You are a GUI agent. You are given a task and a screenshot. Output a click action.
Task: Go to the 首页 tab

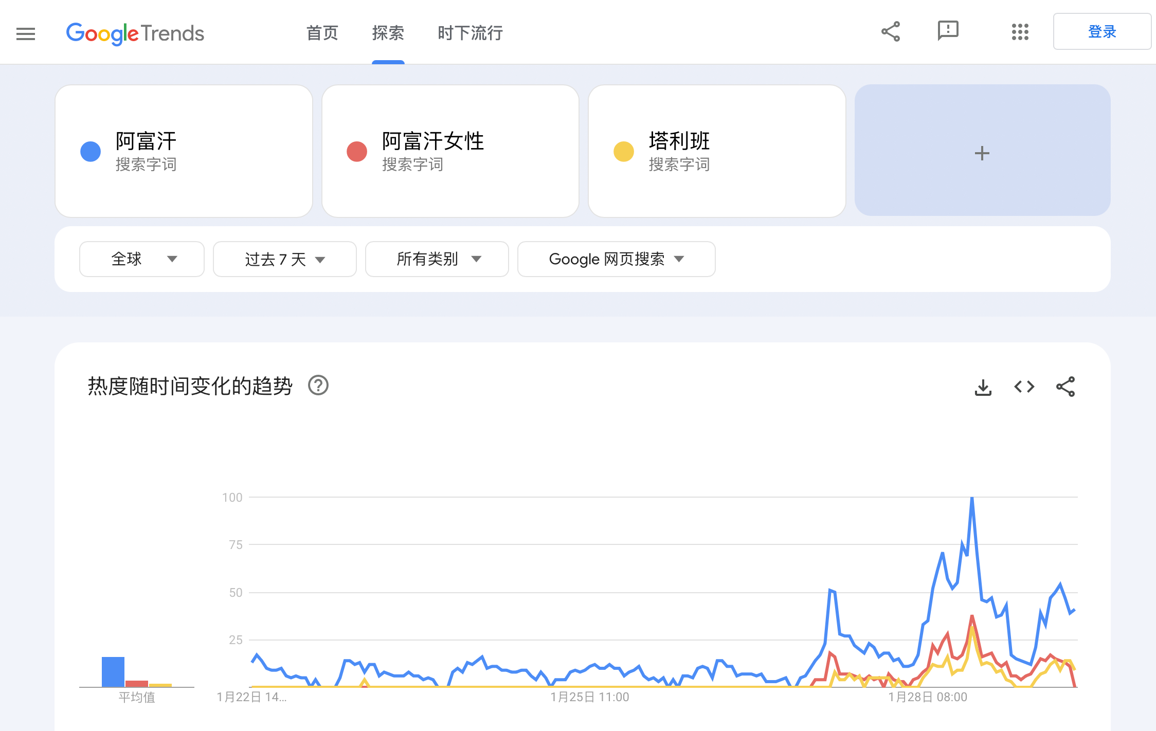[x=322, y=33]
